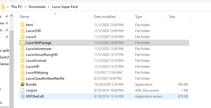Select the Bundle application name
This screenshot has width=211, height=108.
click(x=31, y=84)
